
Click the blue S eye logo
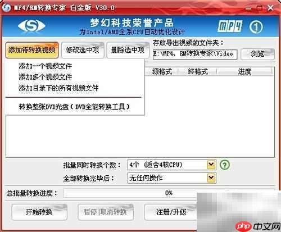(x=31, y=26)
